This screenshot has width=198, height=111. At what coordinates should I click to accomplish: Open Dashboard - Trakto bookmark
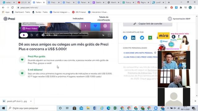tap(21, 12)
